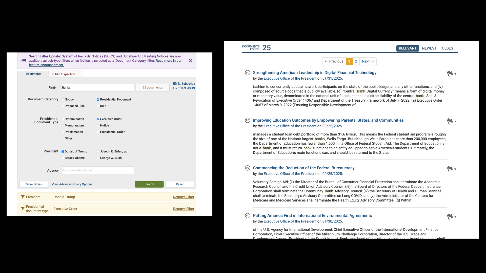
Task: Click the Presidential document type funnel icon
Action: point(23,209)
